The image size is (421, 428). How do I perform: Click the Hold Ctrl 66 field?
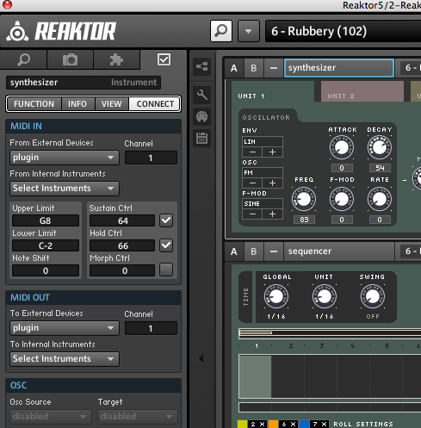coord(122,245)
